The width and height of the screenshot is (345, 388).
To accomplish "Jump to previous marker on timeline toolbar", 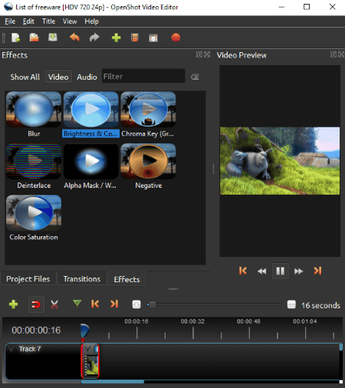I will tap(95, 304).
